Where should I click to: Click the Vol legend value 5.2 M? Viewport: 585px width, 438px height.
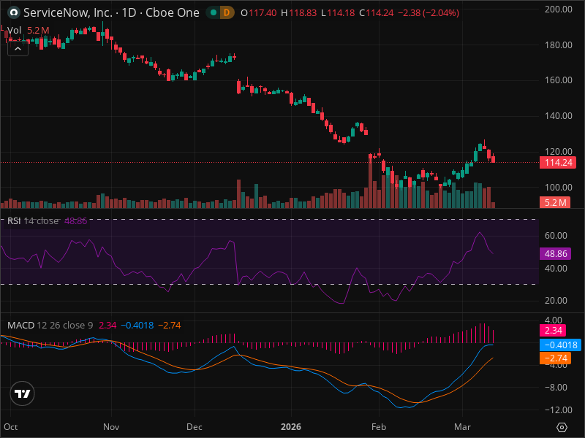tap(38, 30)
